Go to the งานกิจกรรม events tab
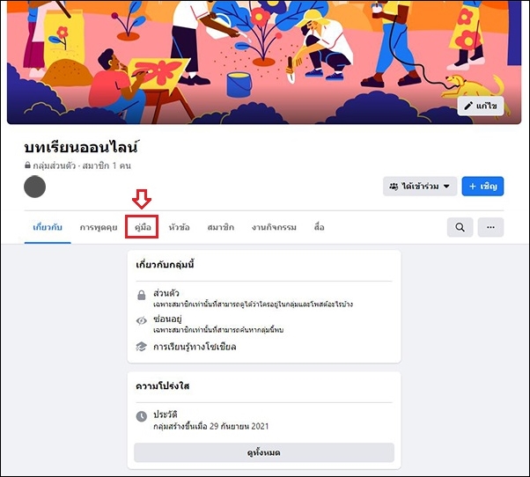Image resolution: width=530 pixels, height=477 pixels. [x=274, y=227]
